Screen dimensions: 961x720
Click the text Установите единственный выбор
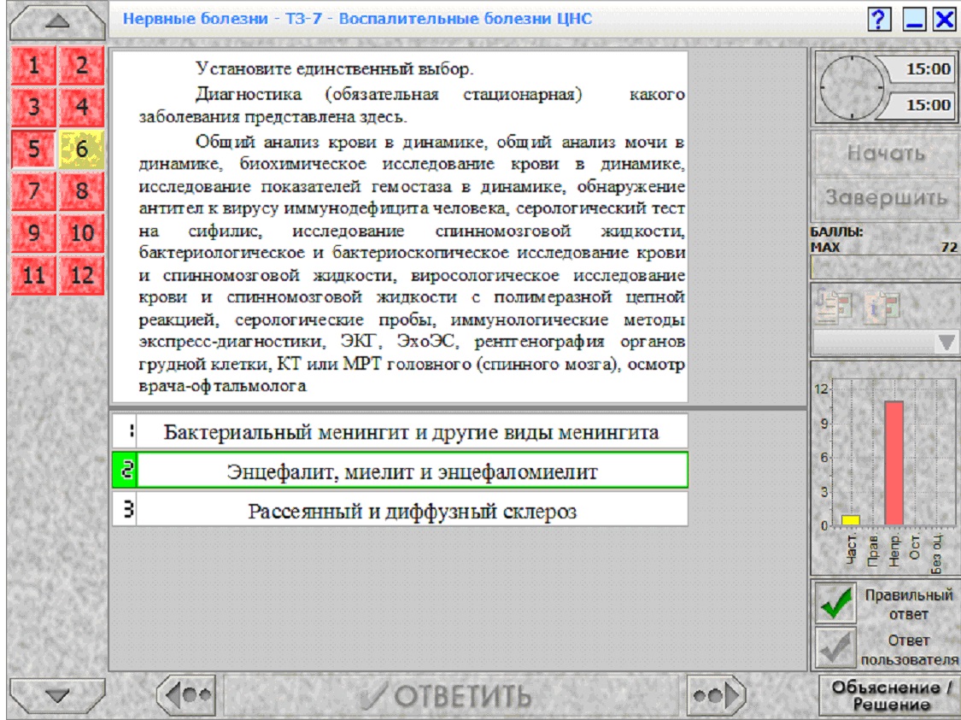pyautogui.click(x=335, y=68)
